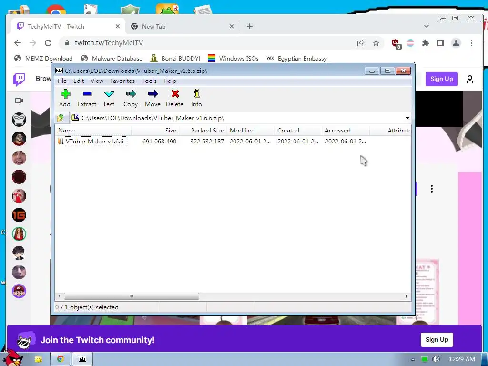Click the 7-Zip taskbar button

coord(82,359)
